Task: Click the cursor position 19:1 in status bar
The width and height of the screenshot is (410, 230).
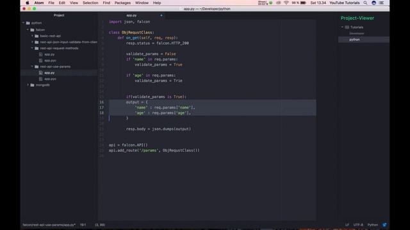Action: point(83,225)
